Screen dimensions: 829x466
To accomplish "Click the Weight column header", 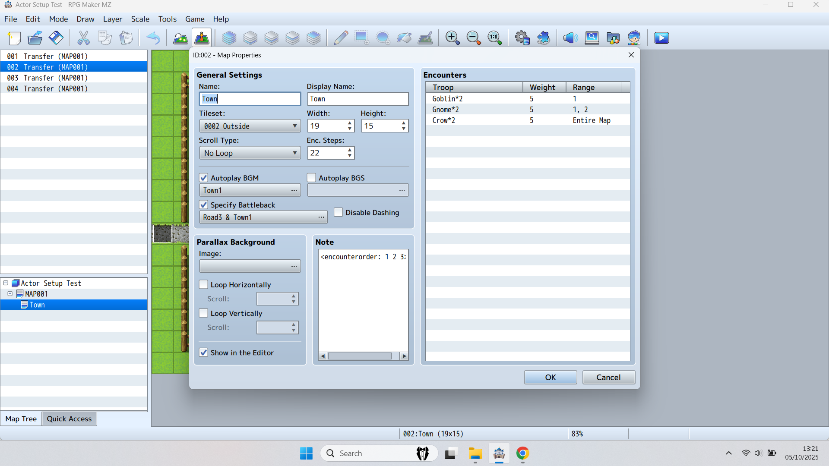I will (544, 87).
